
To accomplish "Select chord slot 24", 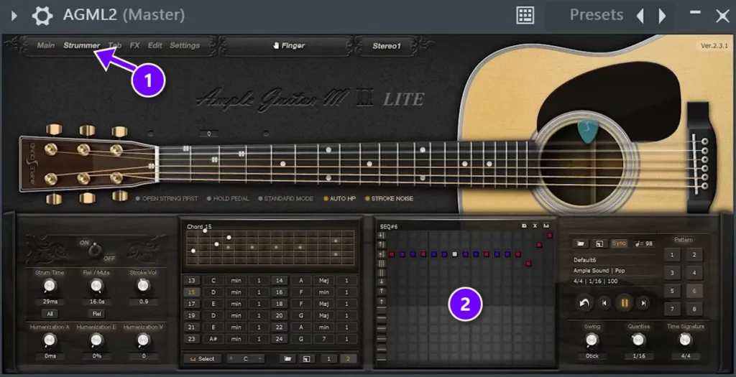I will (279, 339).
